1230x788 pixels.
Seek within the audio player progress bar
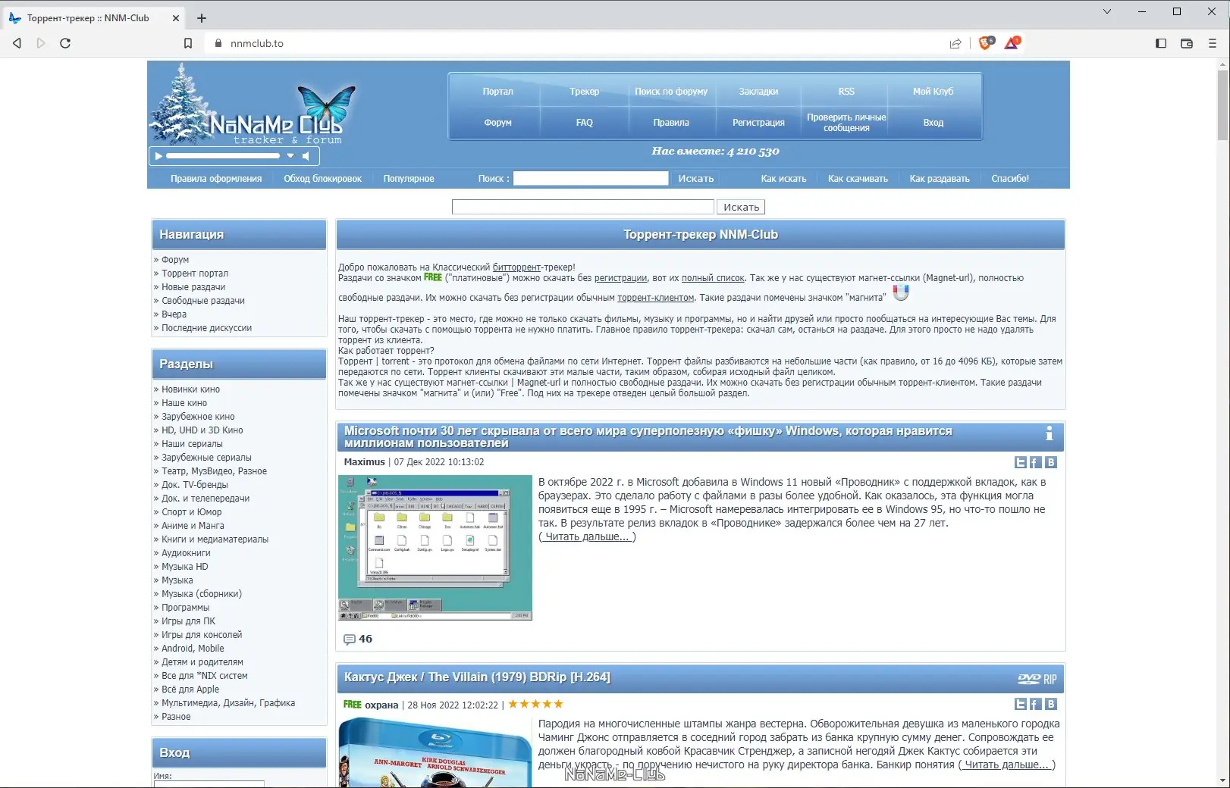point(223,156)
